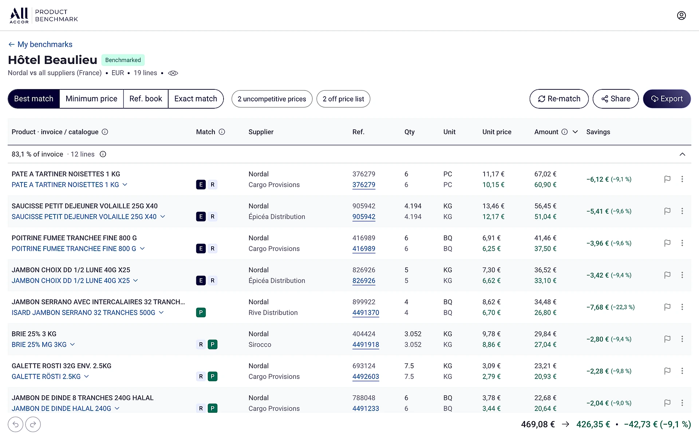
Task: Flag the GALETTE ROSTI row
Action: coord(667,371)
